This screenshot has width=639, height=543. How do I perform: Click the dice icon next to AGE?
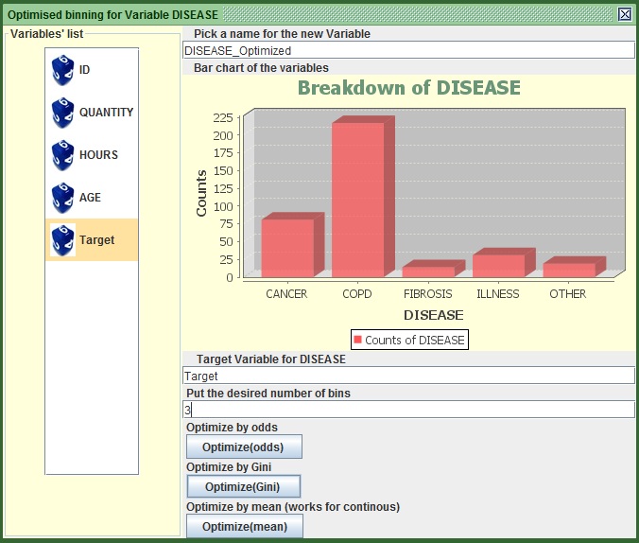(x=62, y=198)
